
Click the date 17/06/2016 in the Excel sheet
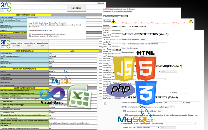pyautogui.click(x=101, y=3)
